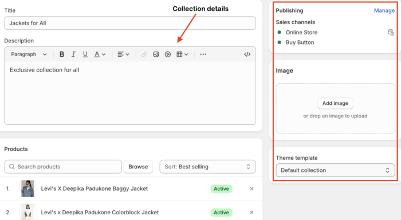
Task: Open the insert table dropdown
Action: pyautogui.click(x=182, y=54)
